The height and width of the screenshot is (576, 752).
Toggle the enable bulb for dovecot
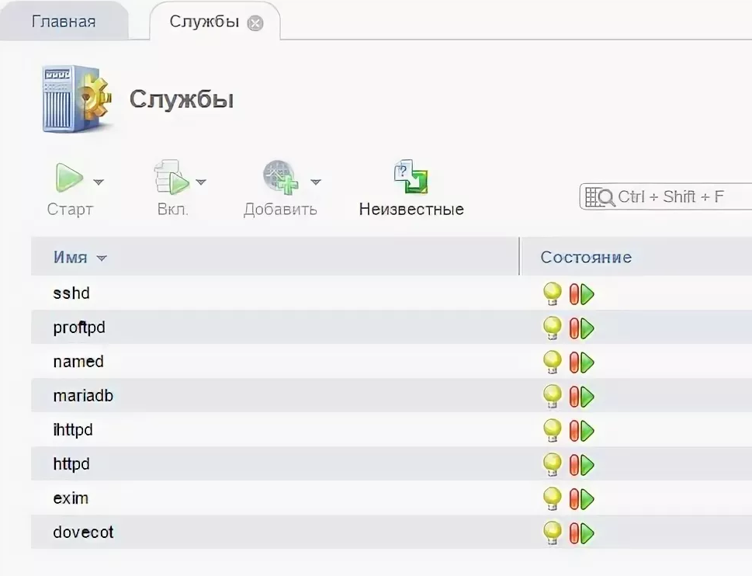point(553,533)
